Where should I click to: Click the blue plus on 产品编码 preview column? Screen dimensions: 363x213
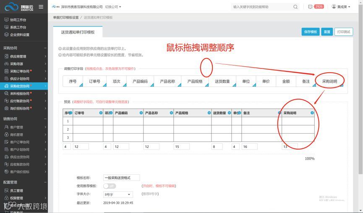pos(141,113)
